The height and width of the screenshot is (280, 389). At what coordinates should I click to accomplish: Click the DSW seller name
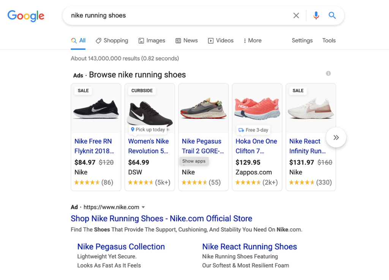point(135,172)
